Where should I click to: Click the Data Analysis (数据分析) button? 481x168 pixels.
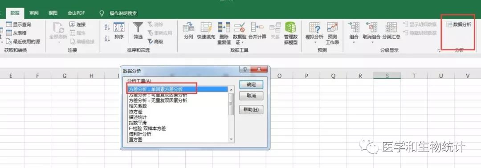[x=458, y=24]
